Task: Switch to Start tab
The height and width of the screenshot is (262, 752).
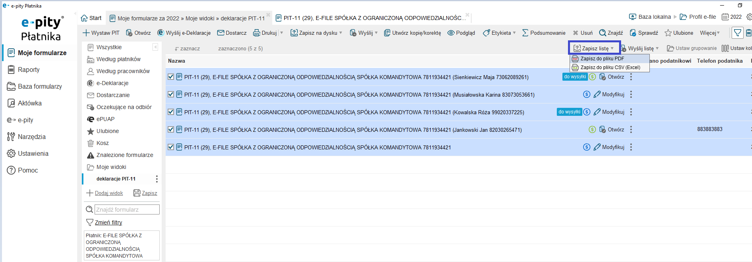Action: click(x=91, y=18)
